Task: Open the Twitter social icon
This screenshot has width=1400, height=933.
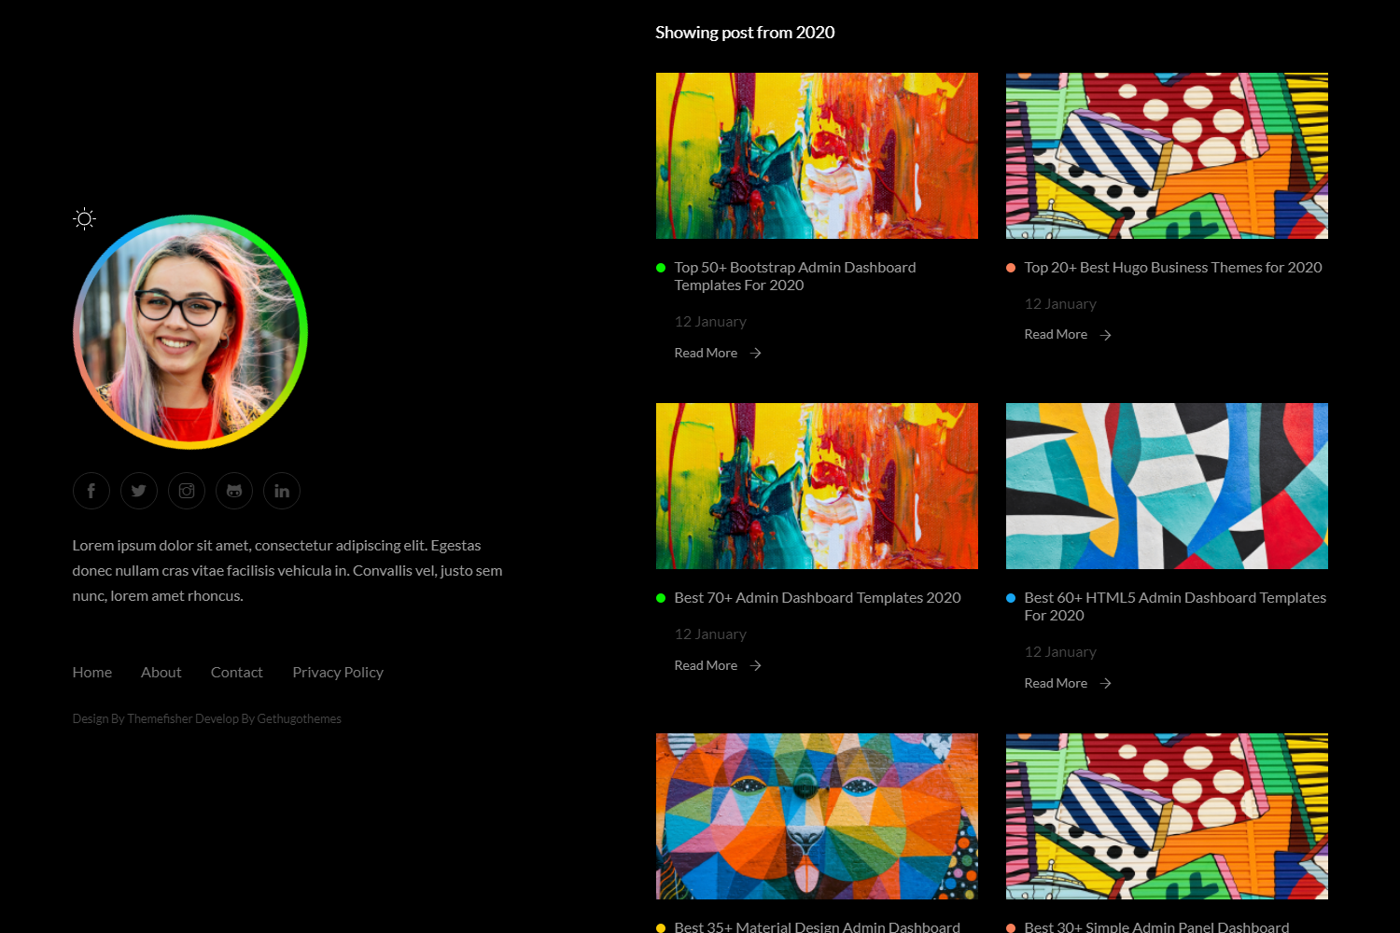Action: coord(139,491)
